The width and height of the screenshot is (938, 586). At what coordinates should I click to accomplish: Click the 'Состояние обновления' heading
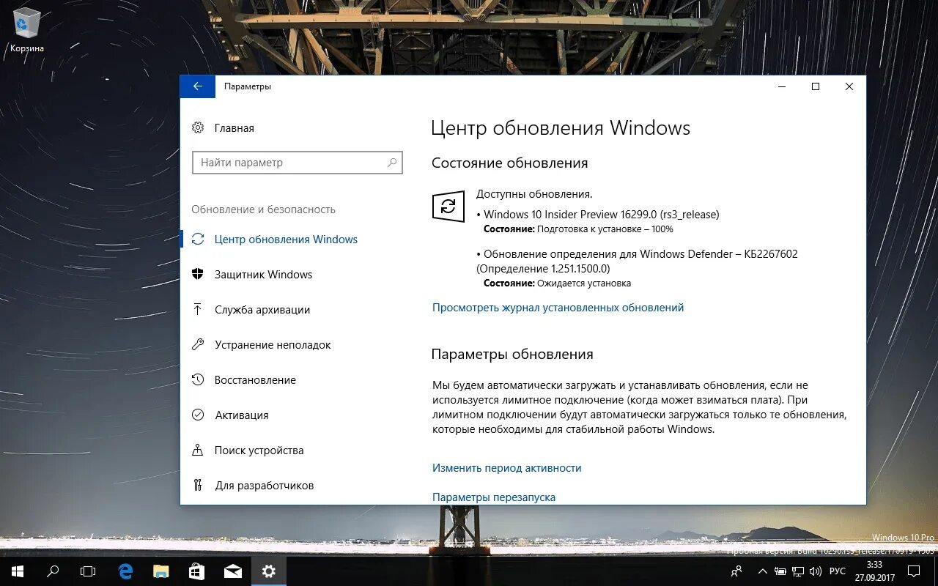pos(509,163)
